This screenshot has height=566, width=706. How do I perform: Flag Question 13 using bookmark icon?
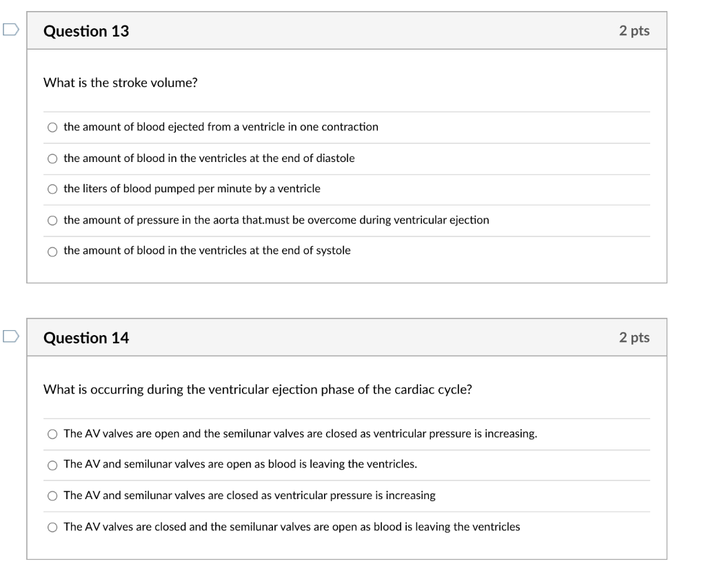click(x=11, y=30)
